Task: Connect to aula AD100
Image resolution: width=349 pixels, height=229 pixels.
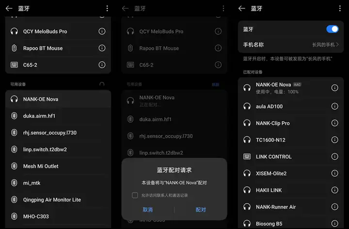Action: click(x=291, y=106)
